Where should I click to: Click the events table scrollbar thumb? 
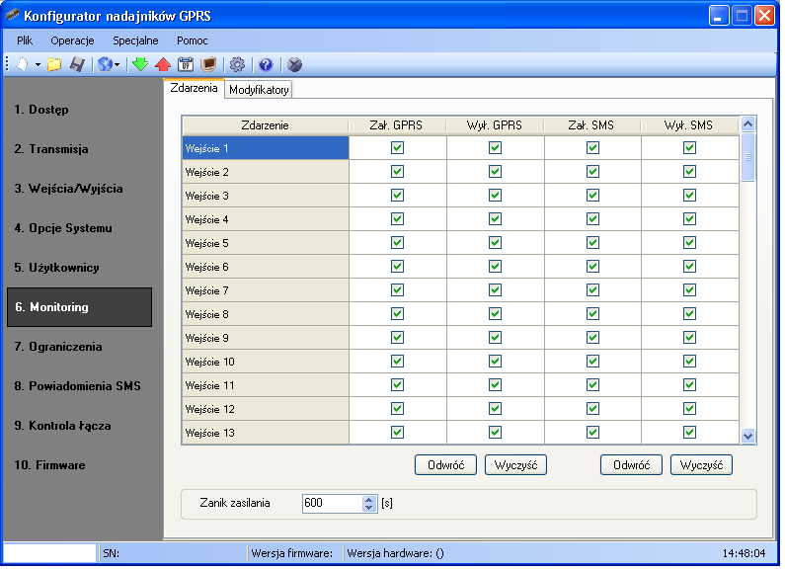(x=747, y=157)
